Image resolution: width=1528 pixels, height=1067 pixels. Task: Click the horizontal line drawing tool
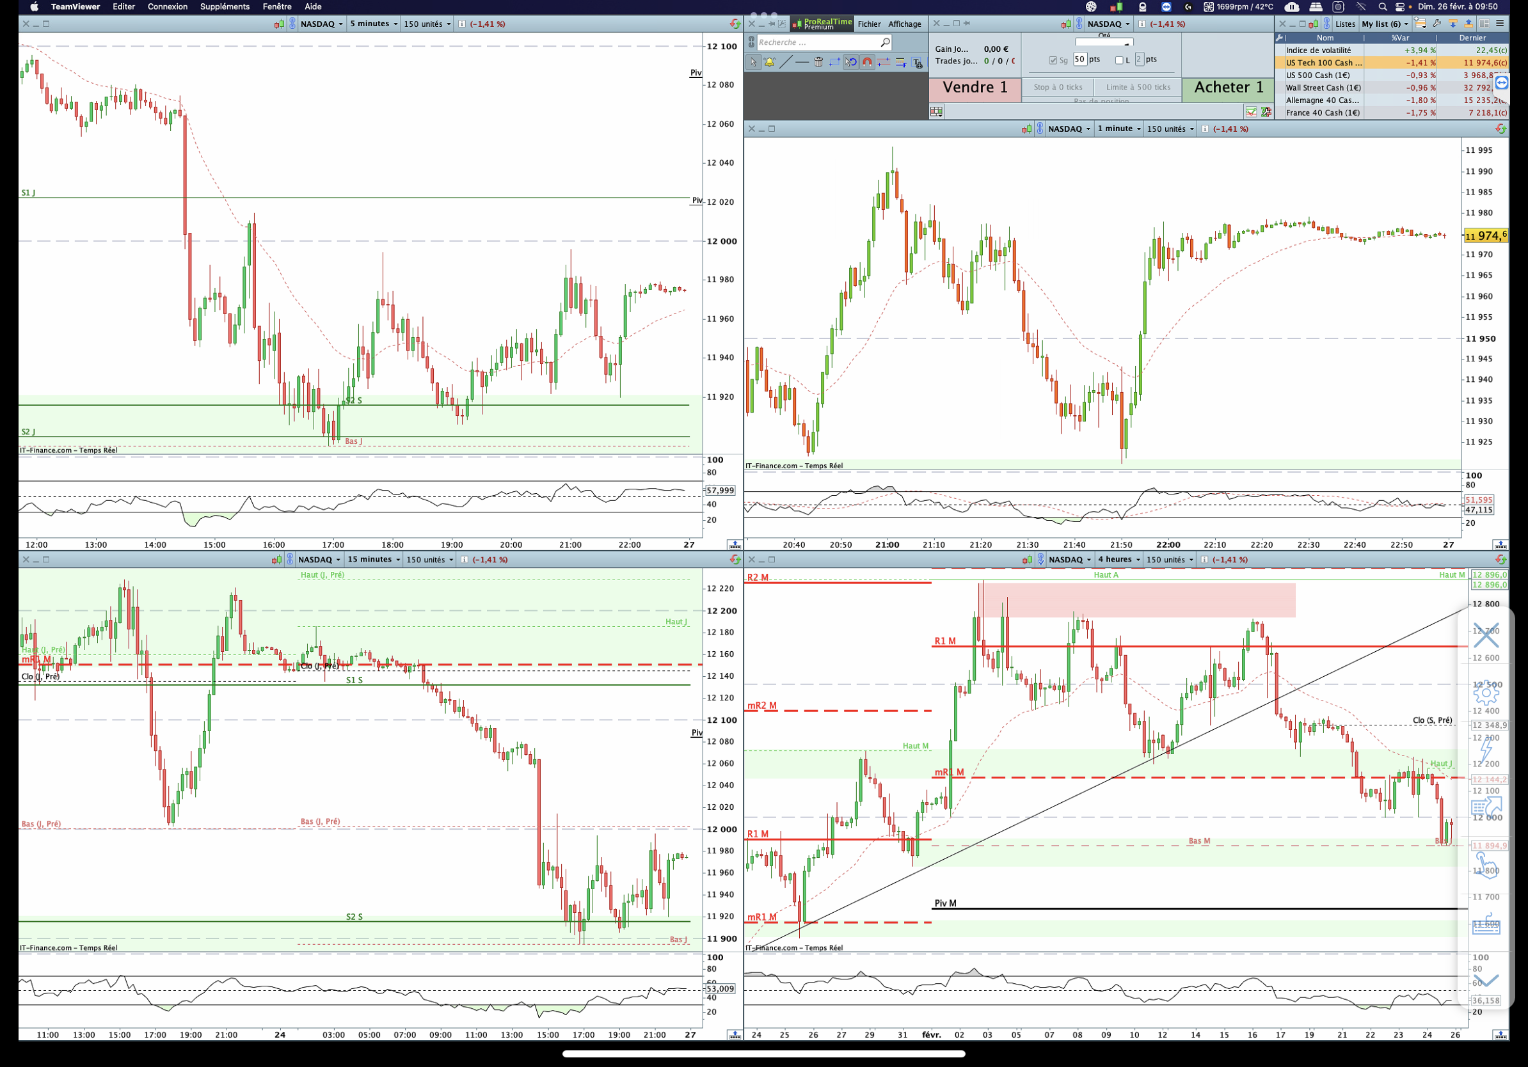click(x=802, y=63)
